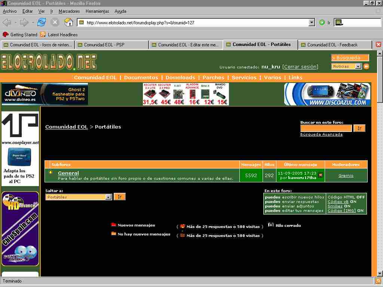Open the Servicios navigation link
The height and width of the screenshot is (287, 383).
coord(244,77)
